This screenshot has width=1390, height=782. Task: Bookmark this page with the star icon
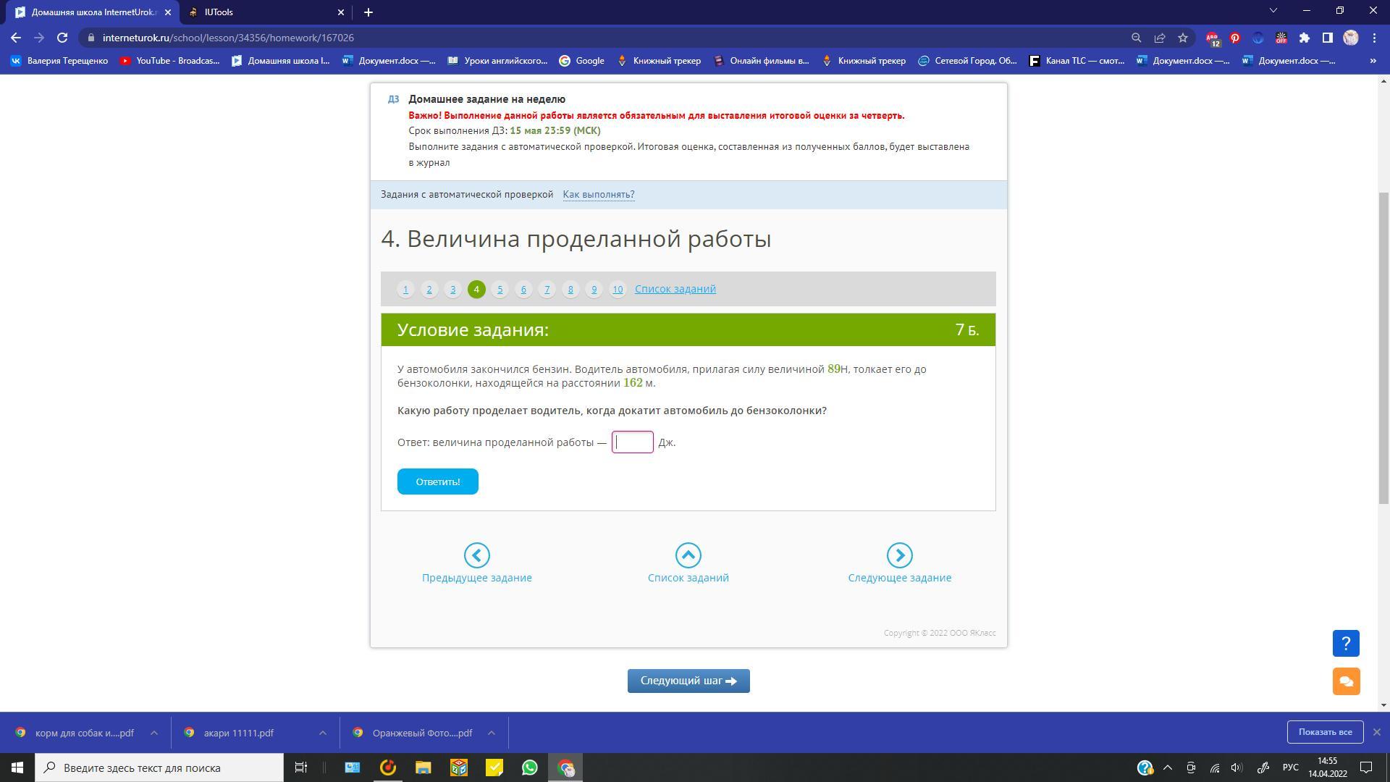(1183, 38)
